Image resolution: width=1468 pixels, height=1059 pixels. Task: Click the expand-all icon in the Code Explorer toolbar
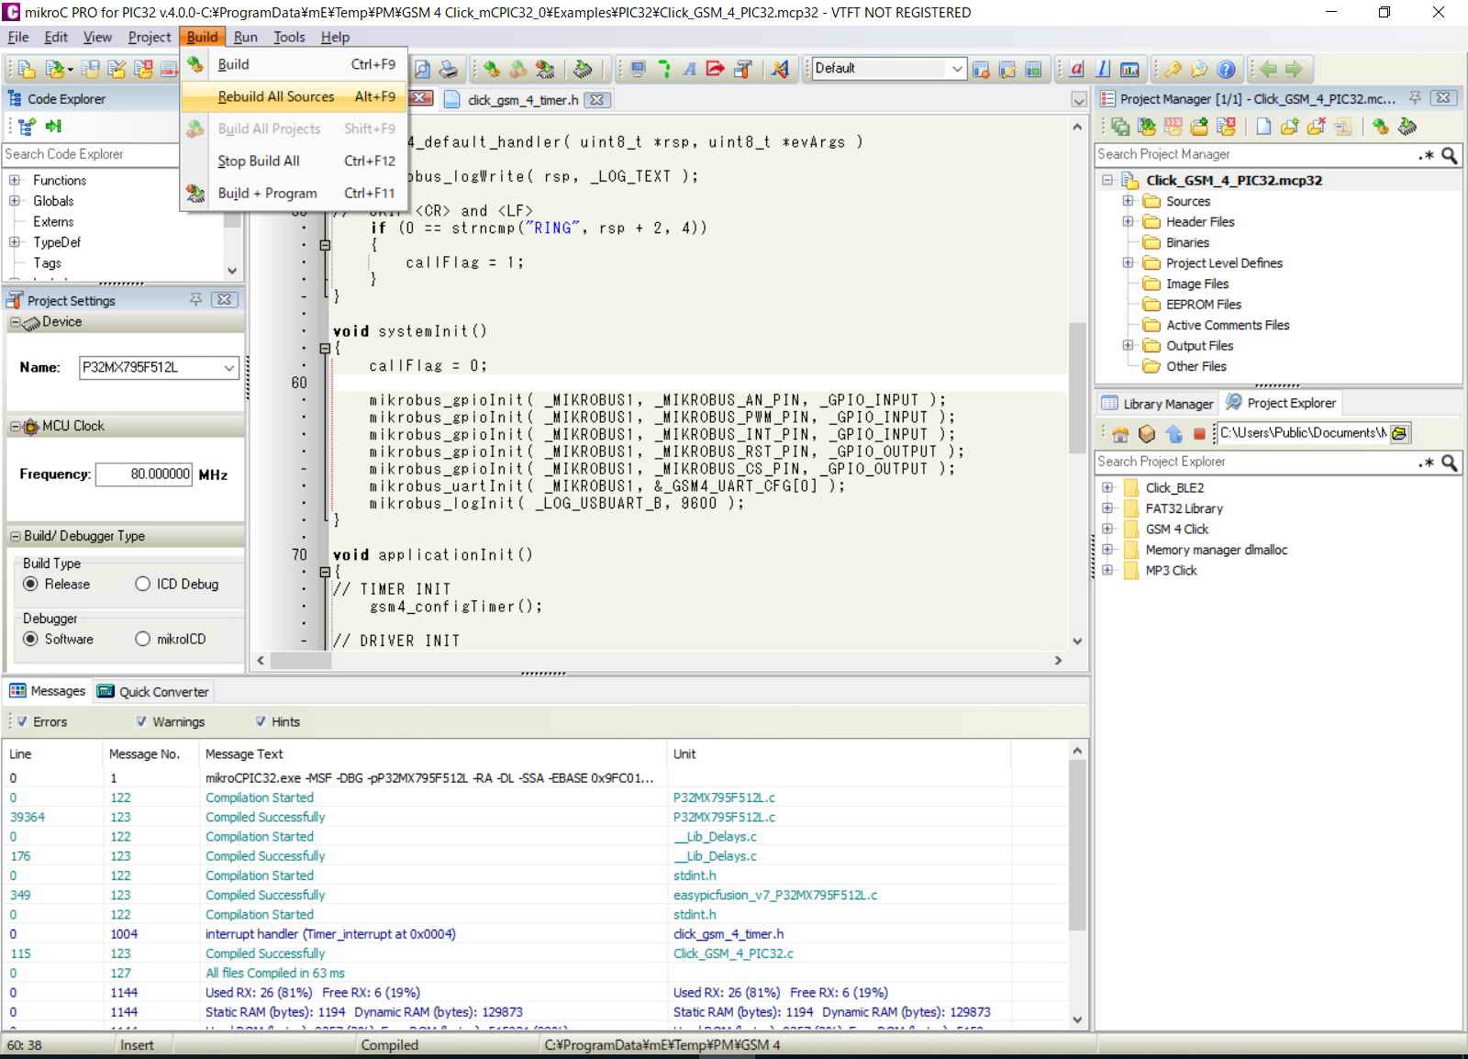(x=27, y=127)
